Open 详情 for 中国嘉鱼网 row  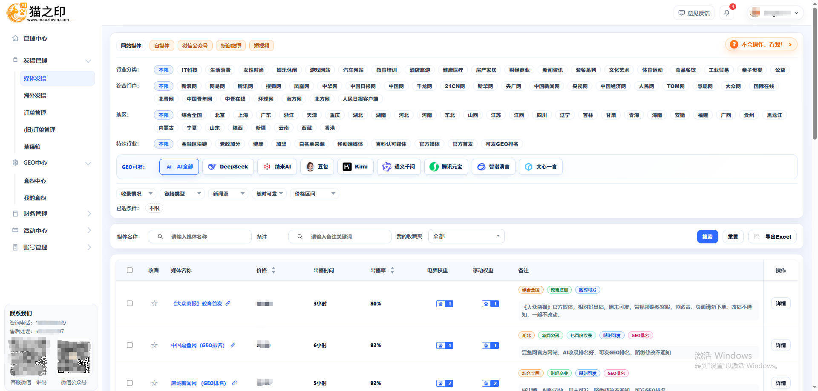point(781,345)
